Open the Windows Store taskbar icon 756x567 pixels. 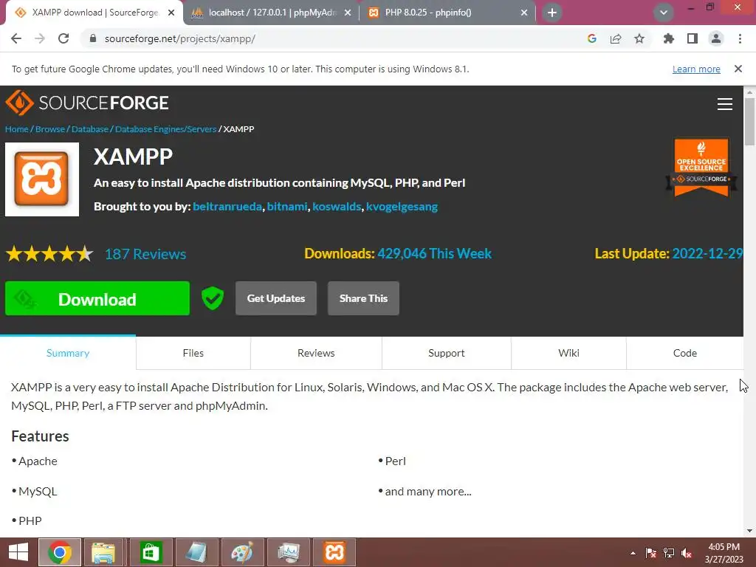(x=151, y=552)
